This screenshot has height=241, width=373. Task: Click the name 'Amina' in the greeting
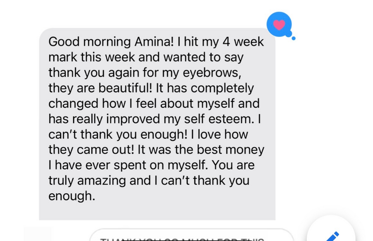pyautogui.click(x=154, y=41)
